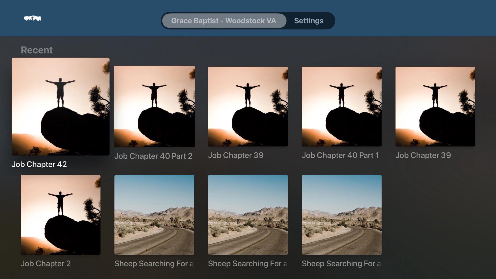
Task: Open the Job Chapter 40 Part 2 thumbnail
Action: (154, 106)
